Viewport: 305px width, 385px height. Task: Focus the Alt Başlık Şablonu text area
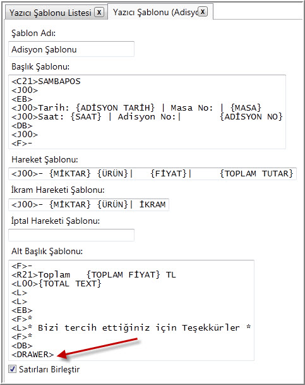(131, 310)
